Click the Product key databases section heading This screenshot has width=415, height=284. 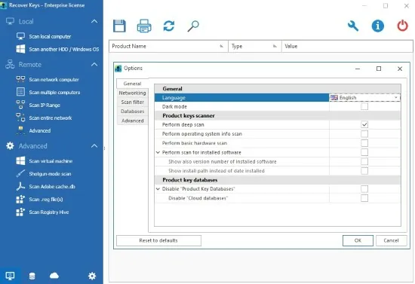[189, 179]
